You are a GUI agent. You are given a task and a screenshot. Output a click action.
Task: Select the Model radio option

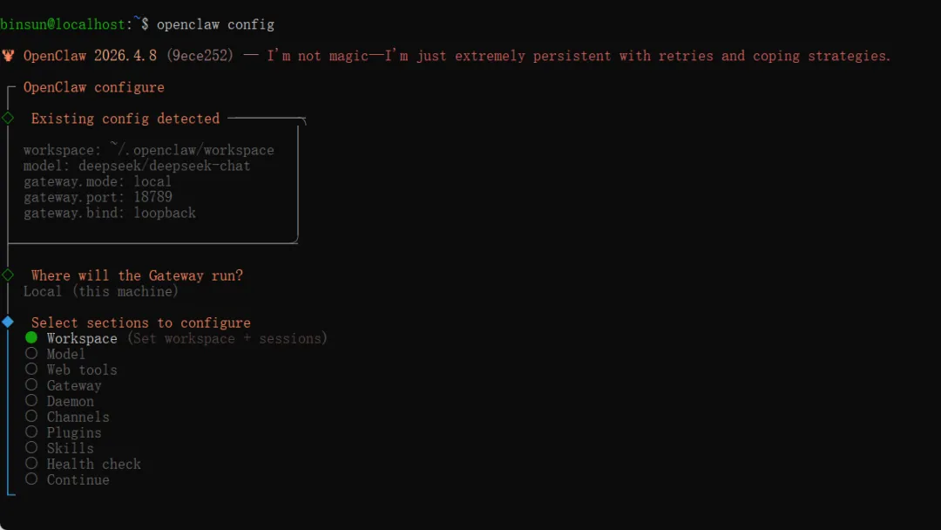click(x=31, y=353)
